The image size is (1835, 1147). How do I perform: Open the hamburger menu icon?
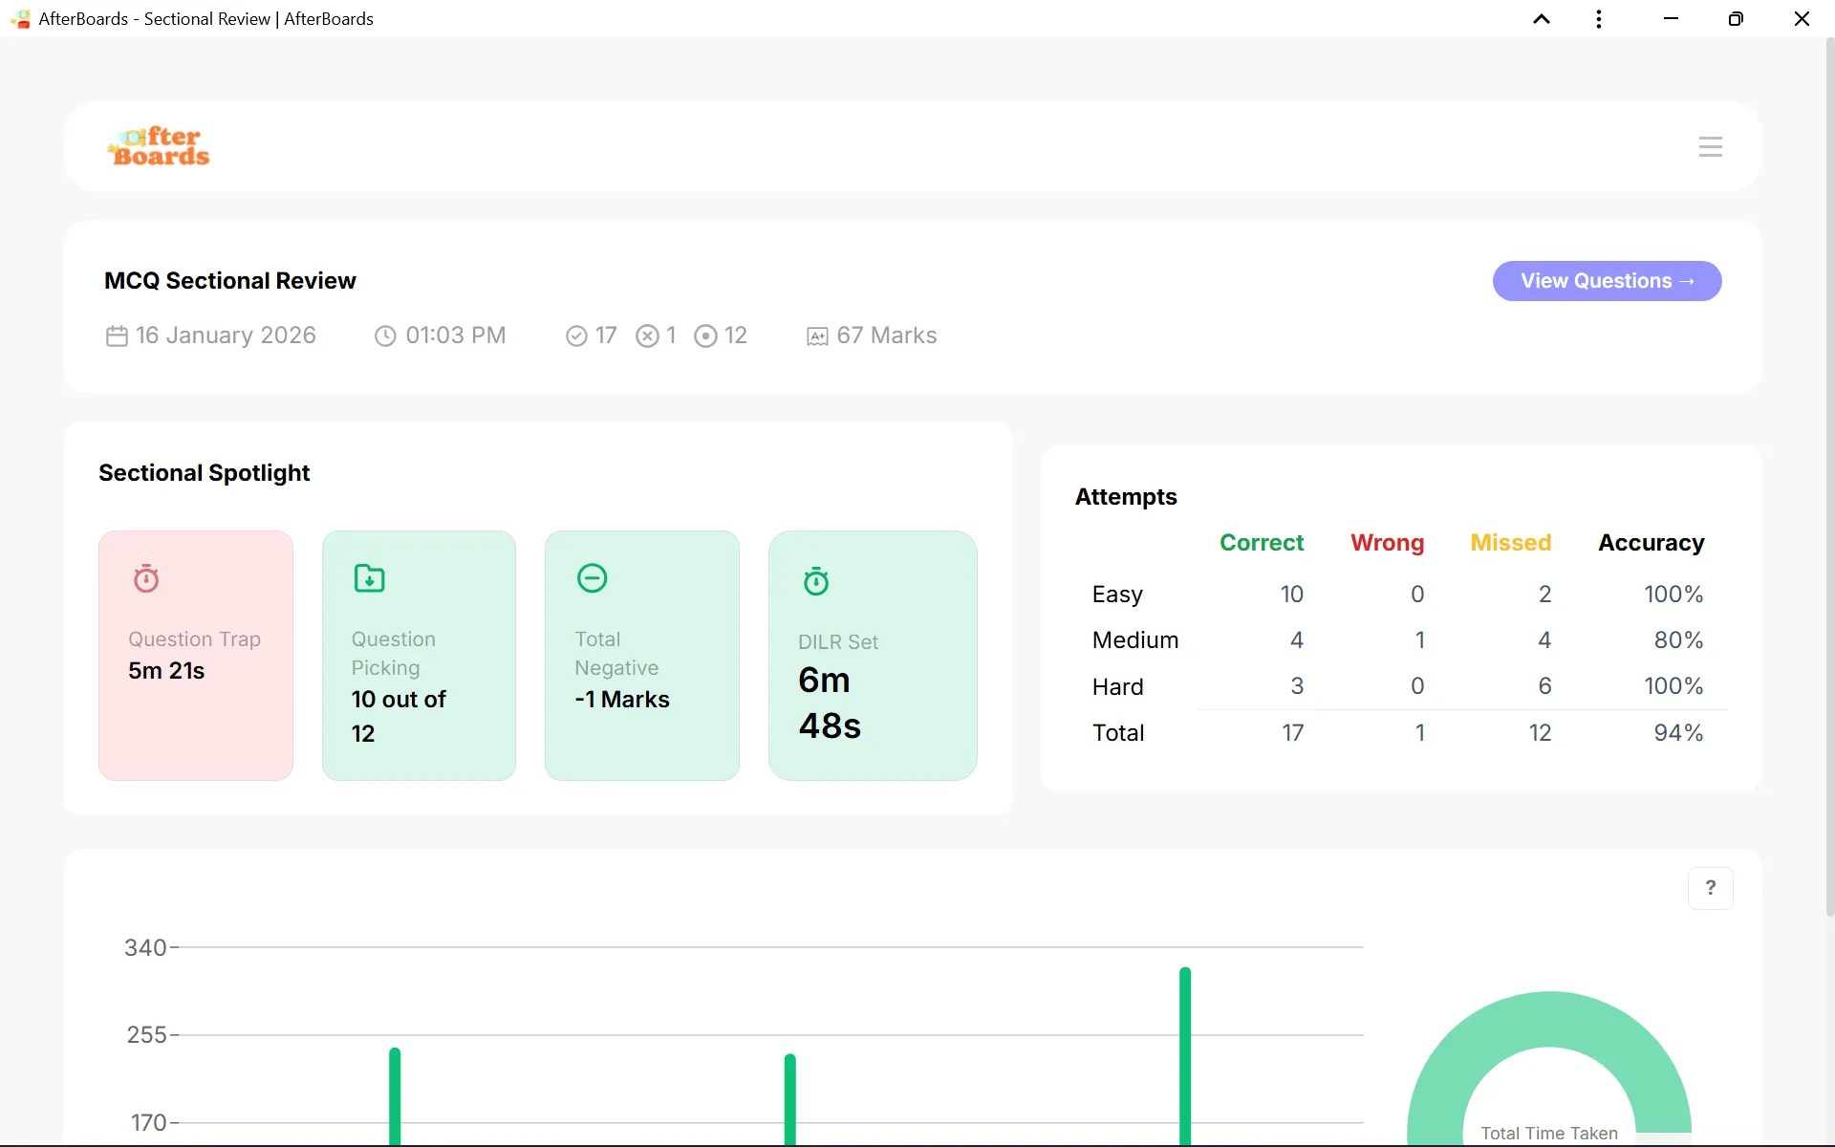(x=1710, y=146)
